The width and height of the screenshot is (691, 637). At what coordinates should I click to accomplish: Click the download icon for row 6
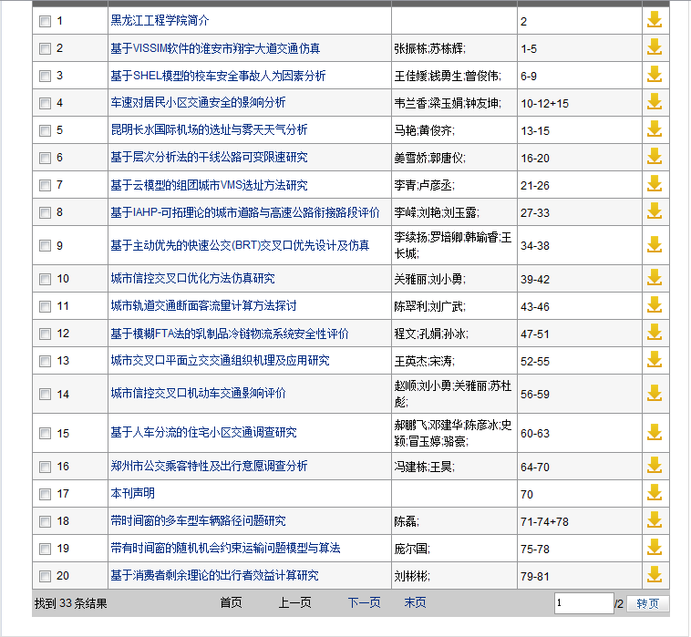[x=655, y=157]
